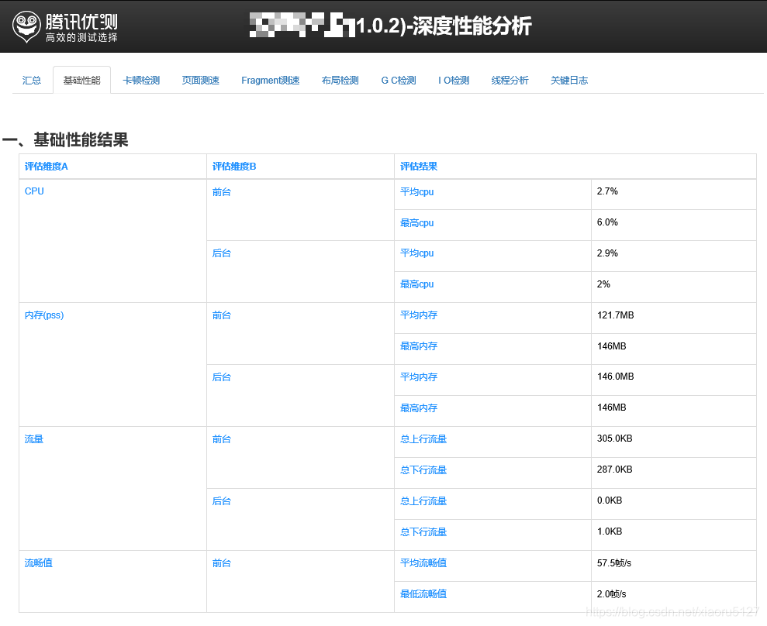Image resolution: width=767 pixels, height=626 pixels.
Task: Select the 0.0KB traffic value
Action: click(610, 500)
